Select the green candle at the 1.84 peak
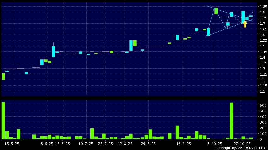This screenshot has height=150, width=268. [x=216, y=11]
